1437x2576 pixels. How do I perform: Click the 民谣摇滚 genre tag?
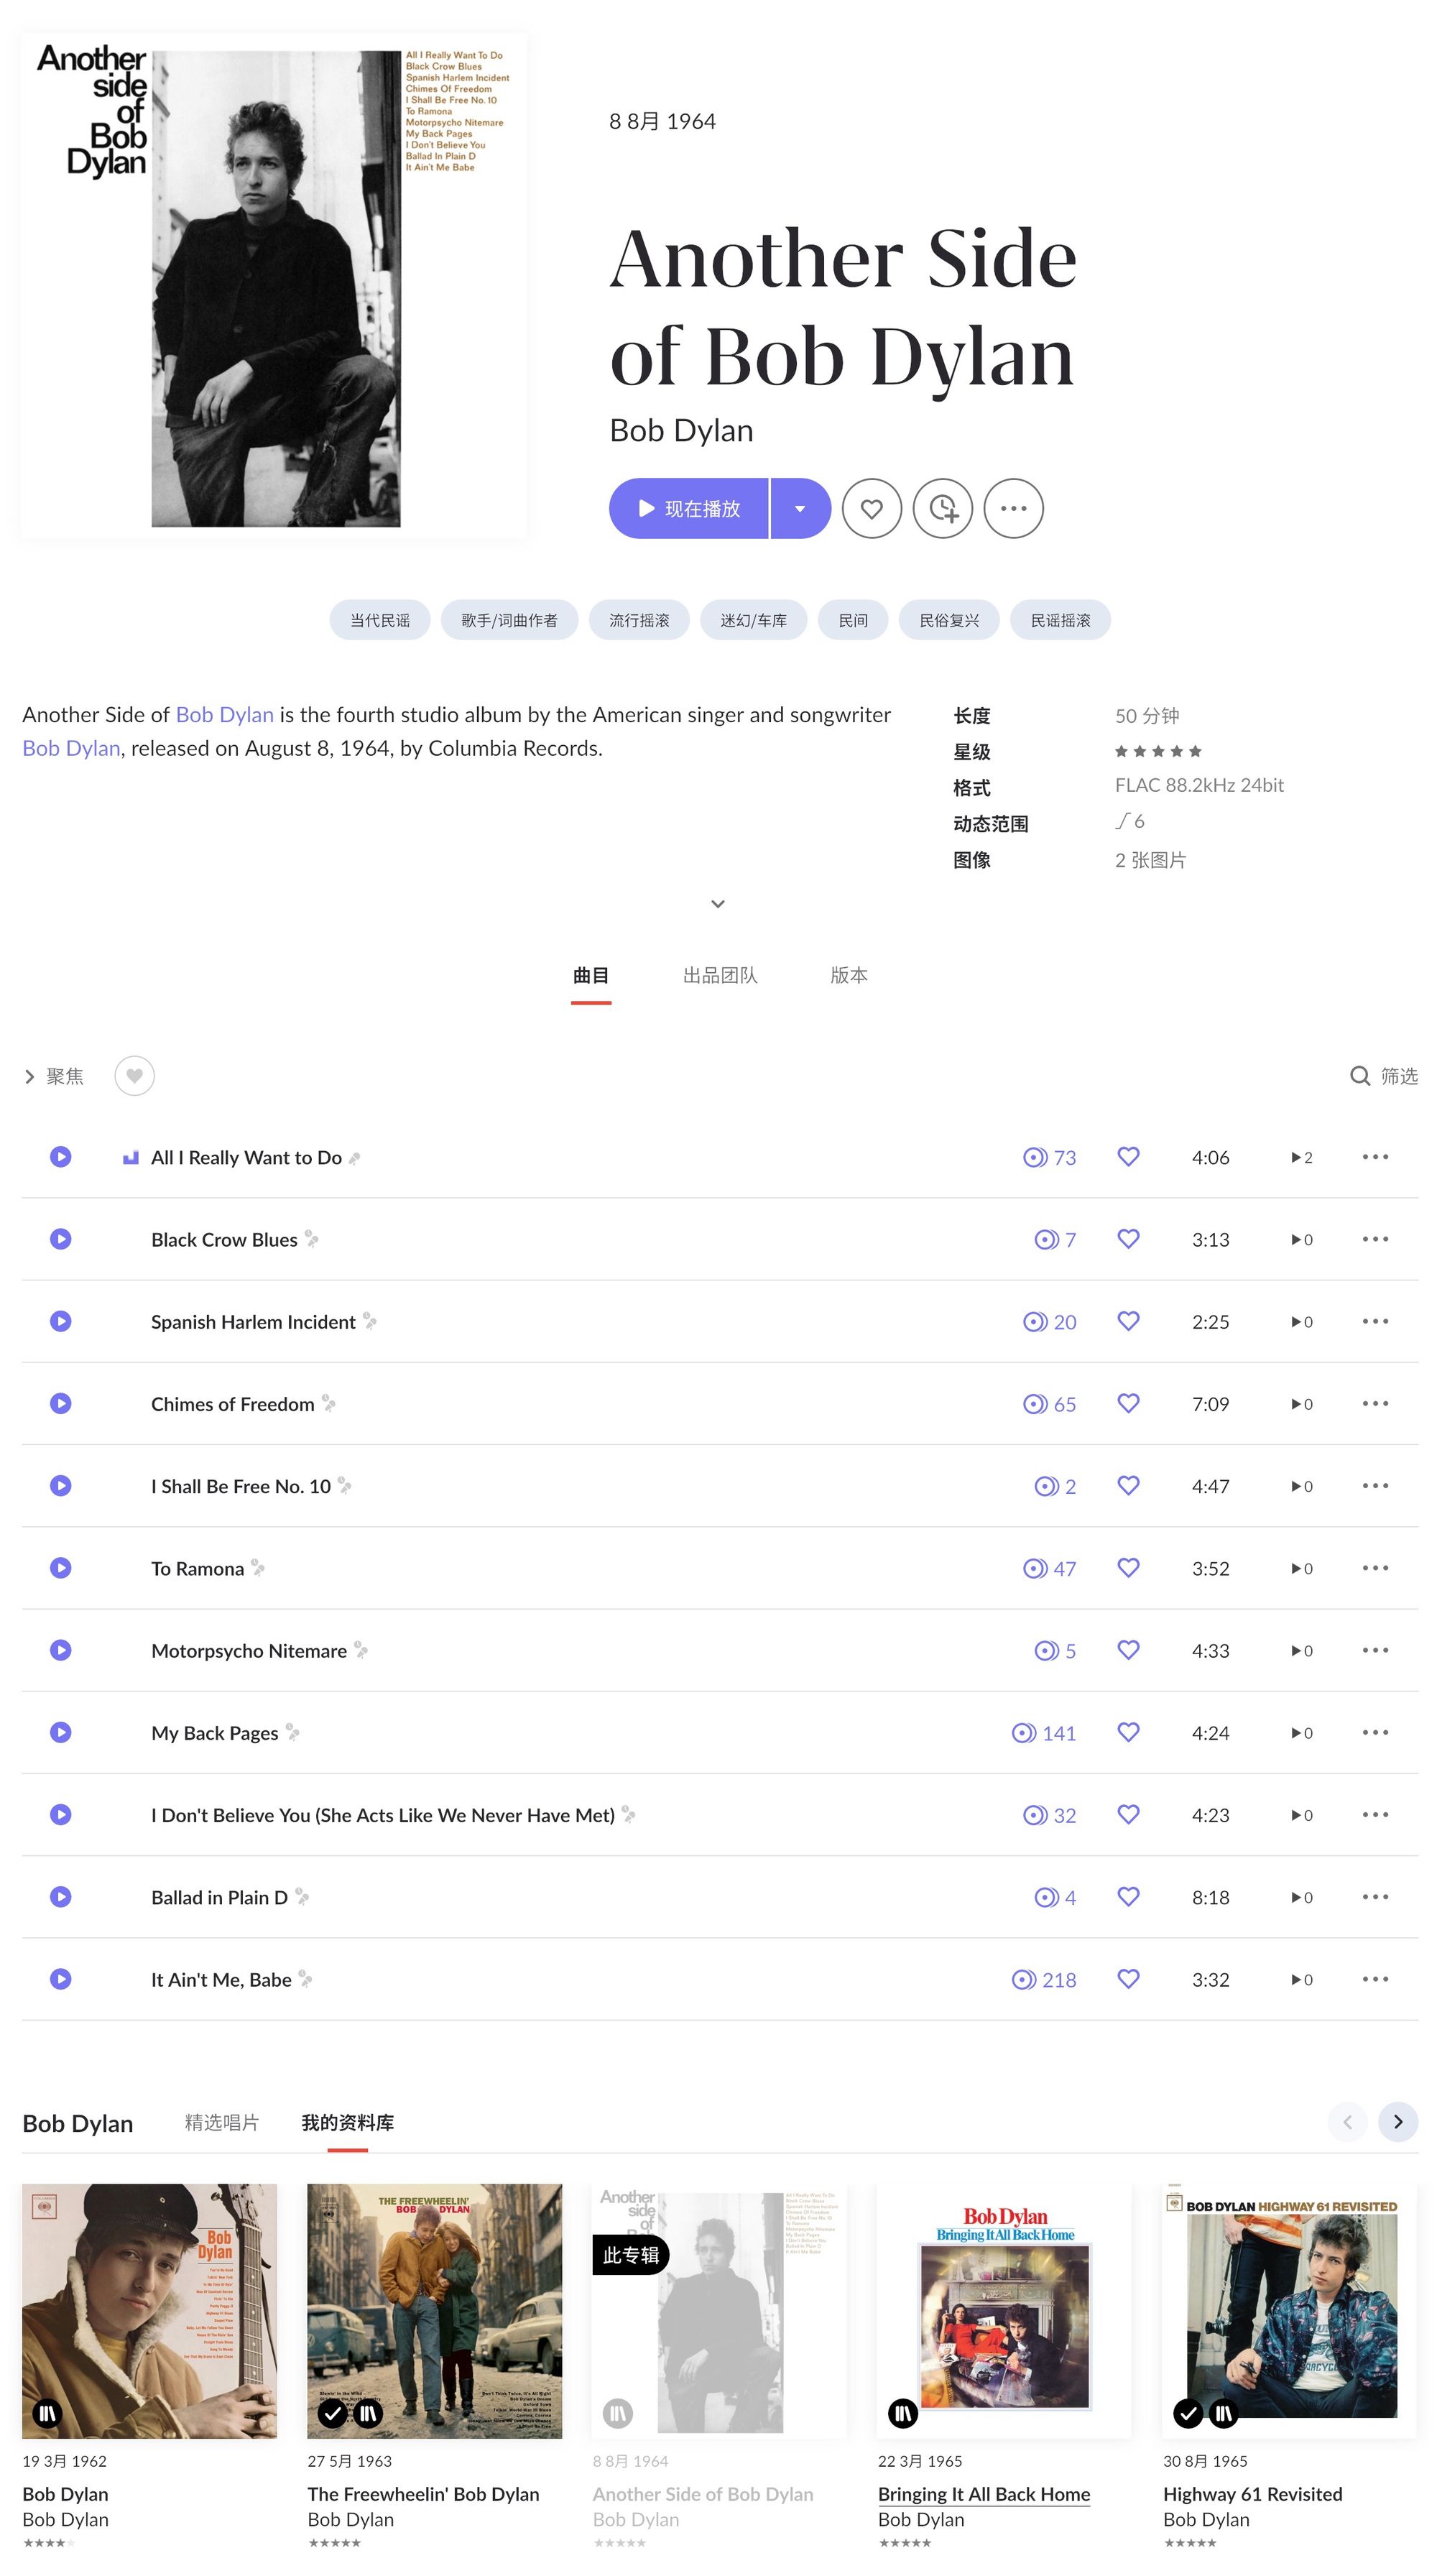click(1060, 620)
